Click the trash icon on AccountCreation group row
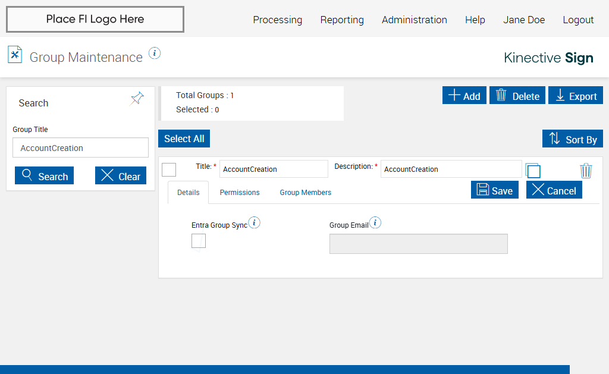The height and width of the screenshot is (374, 609). [x=586, y=171]
